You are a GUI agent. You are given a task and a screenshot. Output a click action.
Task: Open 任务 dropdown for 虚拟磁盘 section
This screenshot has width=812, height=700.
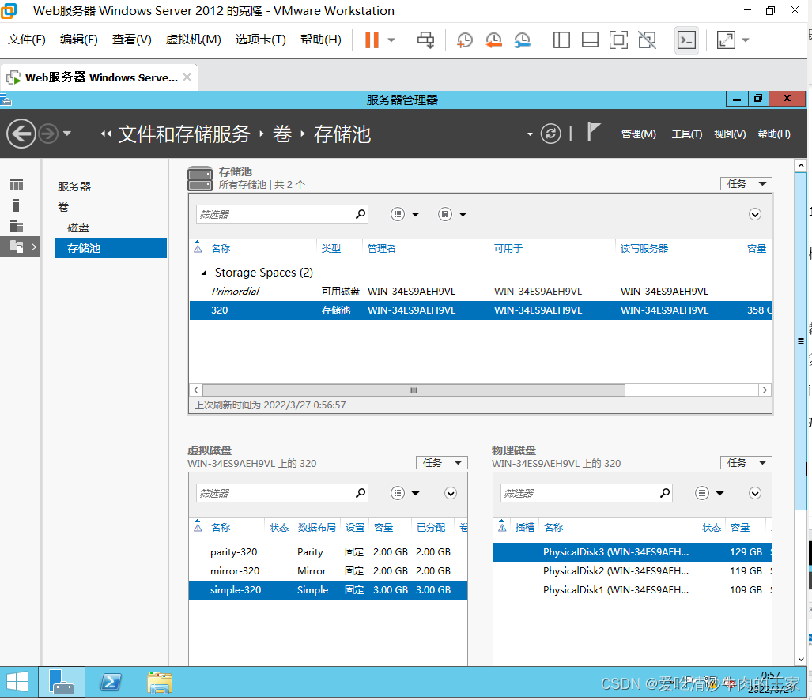[x=442, y=462]
